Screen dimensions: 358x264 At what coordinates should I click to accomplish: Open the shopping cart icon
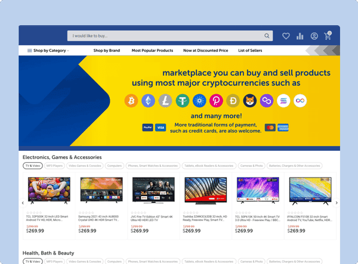point(328,36)
